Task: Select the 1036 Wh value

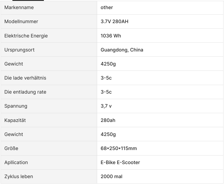Action: [111, 36]
